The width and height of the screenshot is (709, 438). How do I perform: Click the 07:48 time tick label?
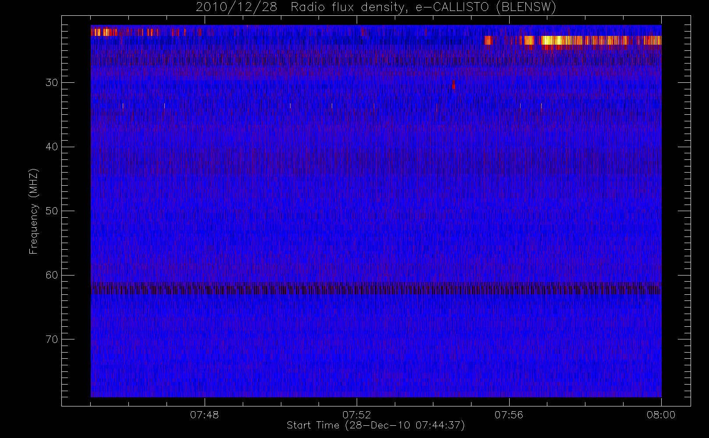pyautogui.click(x=205, y=415)
